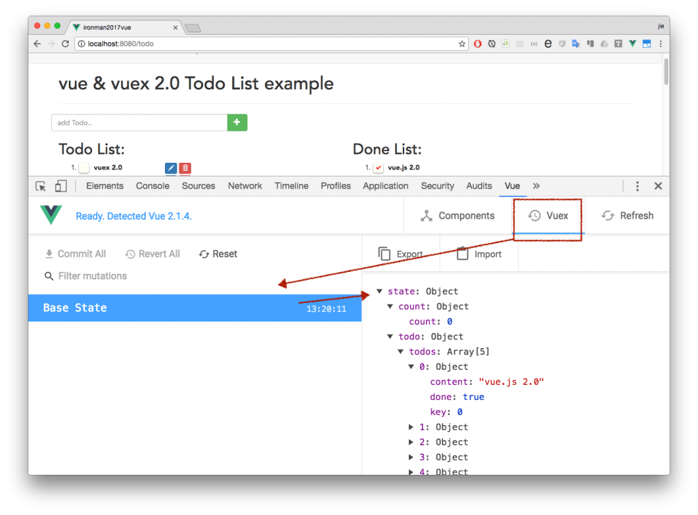Viewport: 698px width, 515px height.
Task: Activate the DevTools element inspector icon
Action: click(x=41, y=186)
